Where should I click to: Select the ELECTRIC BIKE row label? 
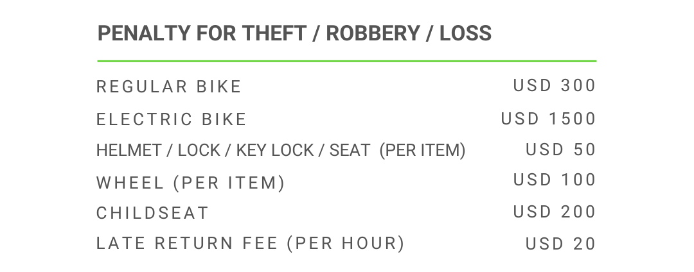coord(172,119)
